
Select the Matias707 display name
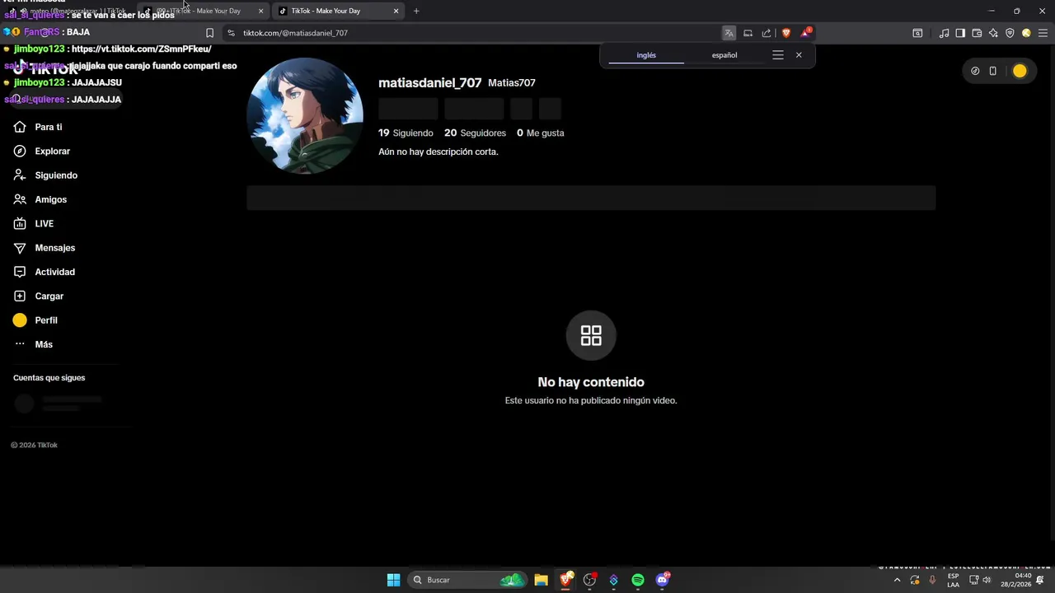[x=512, y=82]
